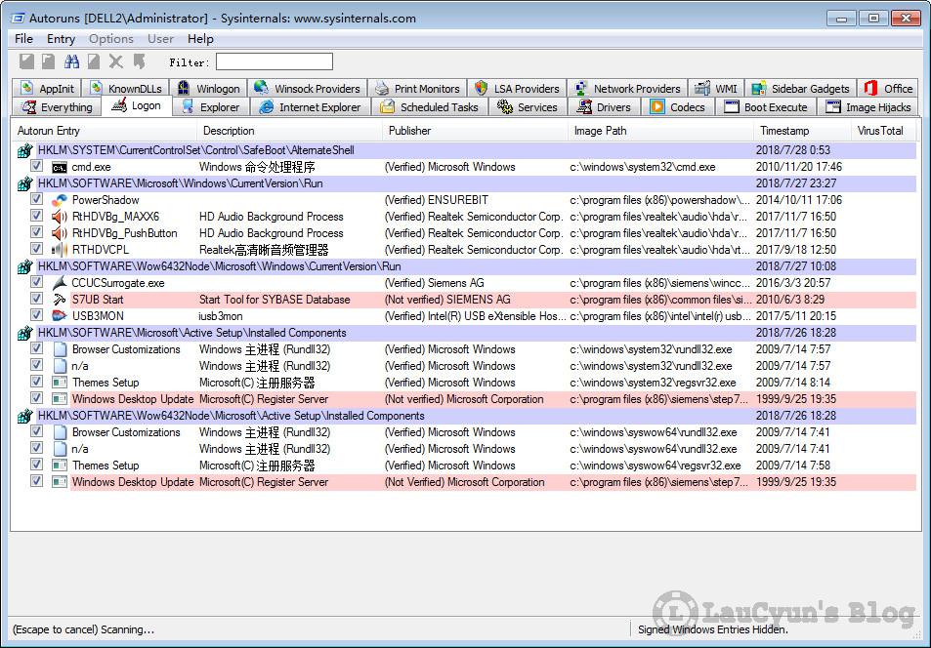Open the File menu

(x=23, y=39)
